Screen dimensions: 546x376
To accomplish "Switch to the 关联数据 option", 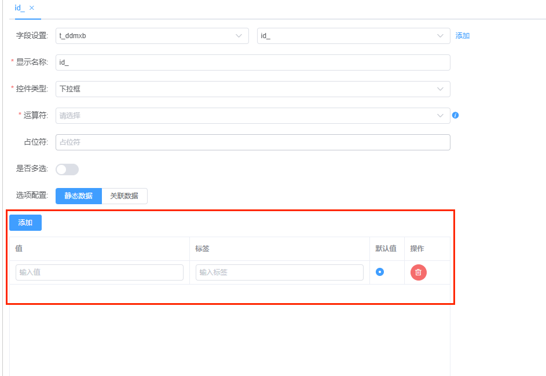I will (x=124, y=196).
